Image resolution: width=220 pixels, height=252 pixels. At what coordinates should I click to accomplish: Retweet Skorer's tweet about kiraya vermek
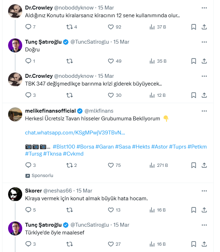pos(69,210)
